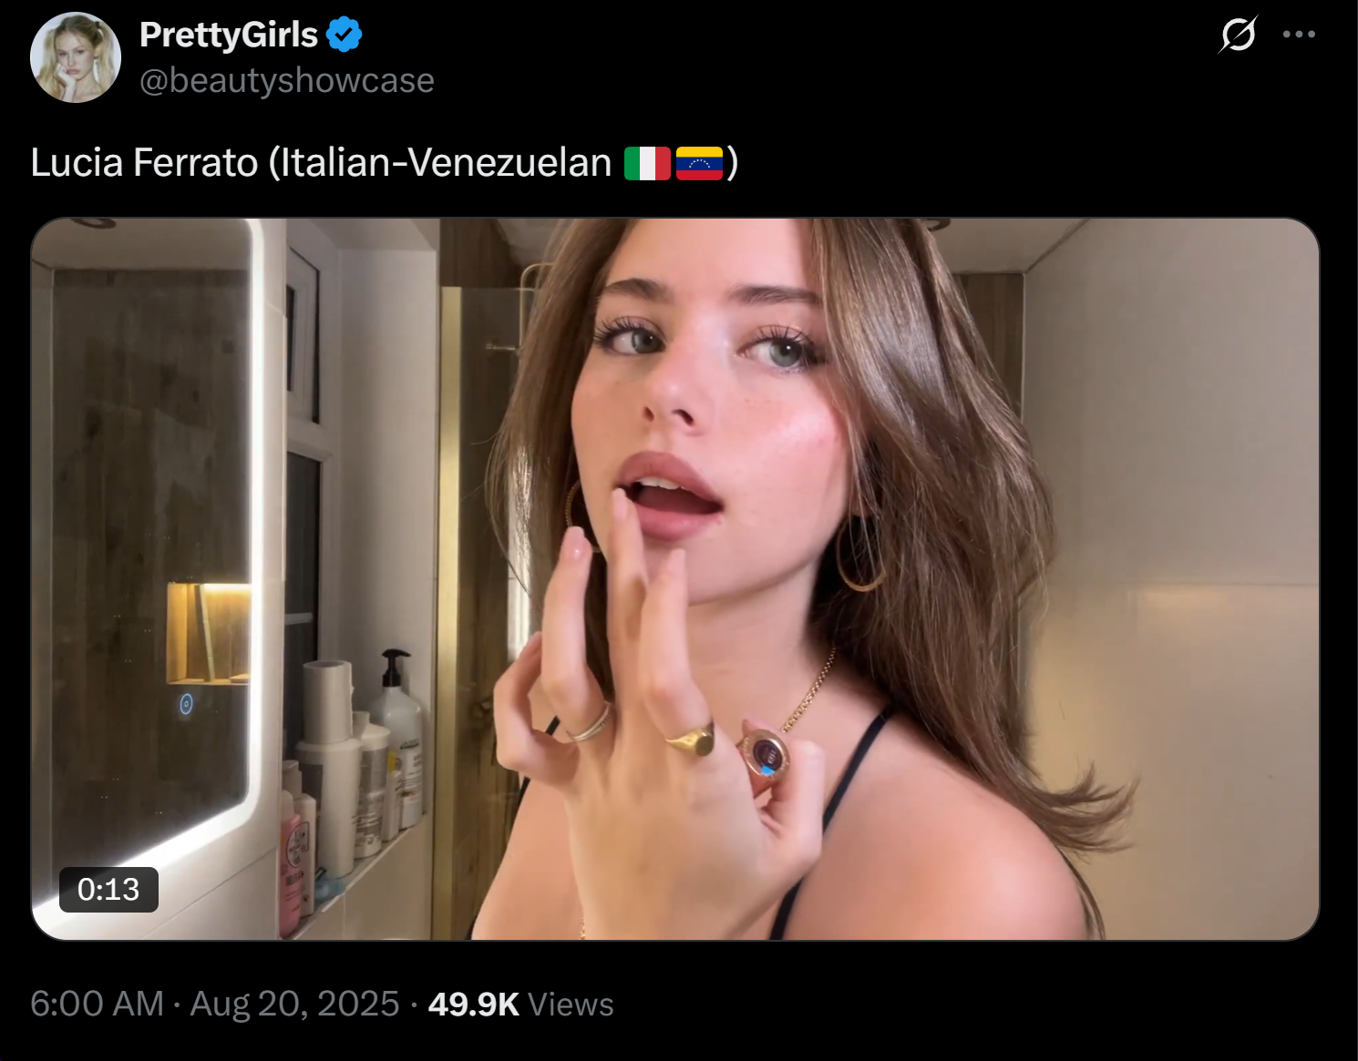
Task: Open the PrettyGirls display name link
Action: tap(229, 35)
